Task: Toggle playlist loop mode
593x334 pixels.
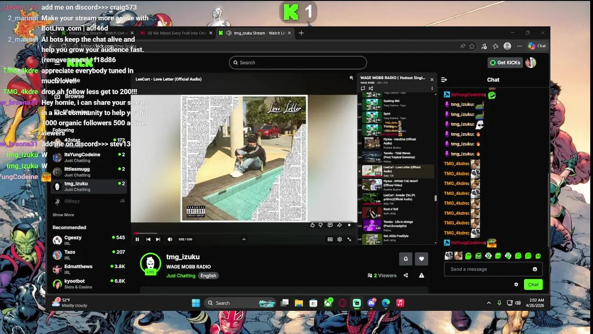Action: (363, 88)
